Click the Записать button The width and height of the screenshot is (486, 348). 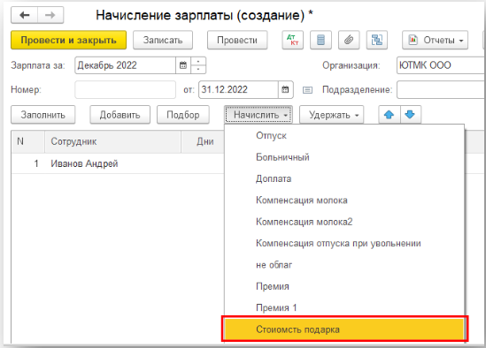pos(163,40)
